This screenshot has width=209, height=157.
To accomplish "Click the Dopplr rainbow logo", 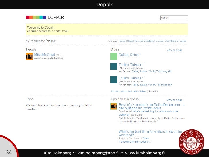I will point(36,17).
